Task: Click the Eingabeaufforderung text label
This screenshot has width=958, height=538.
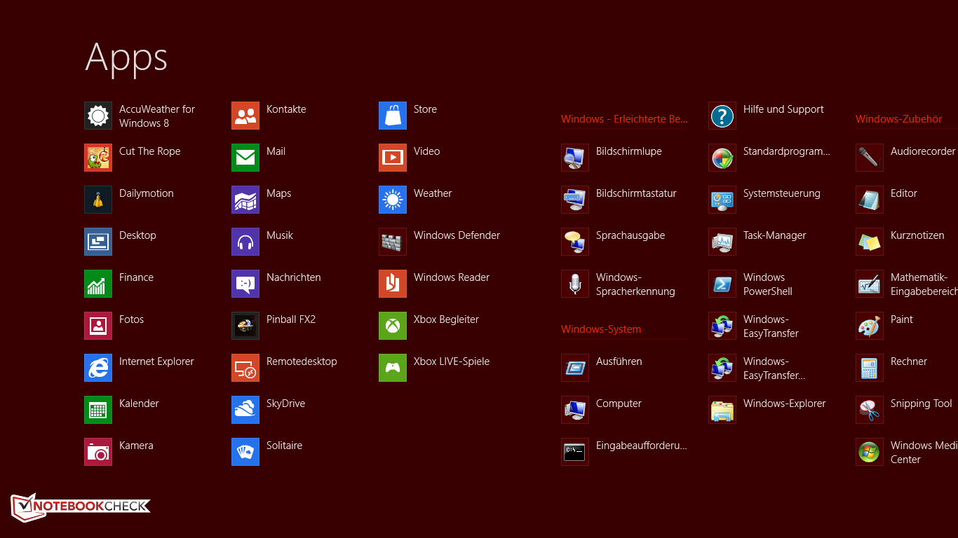Action: click(641, 446)
